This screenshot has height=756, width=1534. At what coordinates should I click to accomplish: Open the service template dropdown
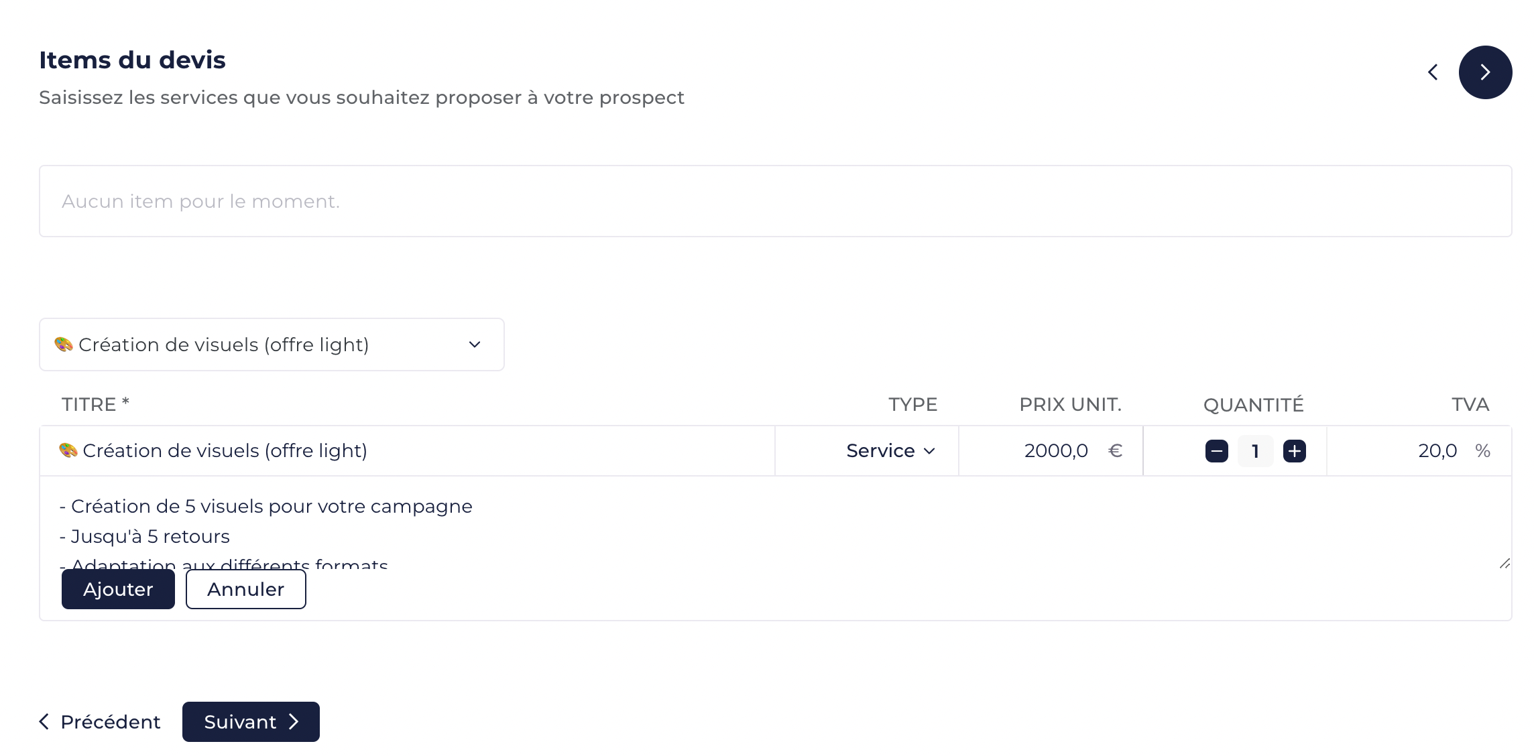[x=272, y=344]
